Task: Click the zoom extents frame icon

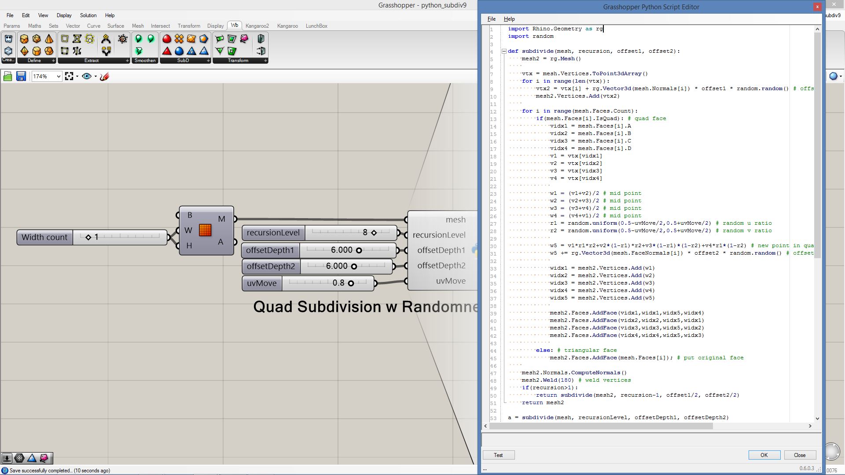Action: (69, 77)
